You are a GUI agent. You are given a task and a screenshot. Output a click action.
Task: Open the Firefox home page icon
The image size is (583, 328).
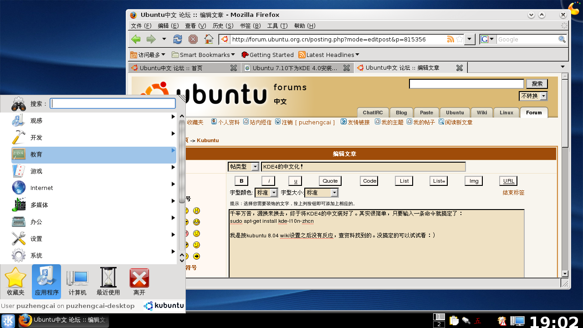209,39
